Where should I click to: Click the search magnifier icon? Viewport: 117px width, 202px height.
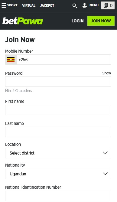[75, 6]
